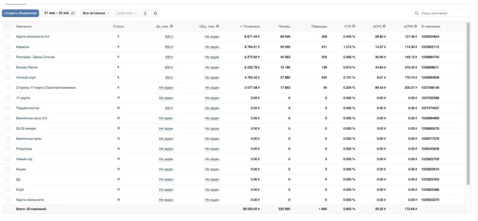Sort by Потрачено column header
478x221 pixels.
pos(250,26)
